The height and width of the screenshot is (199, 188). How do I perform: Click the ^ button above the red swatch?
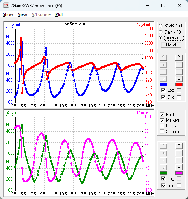pyautogui.click(x=179, y=58)
